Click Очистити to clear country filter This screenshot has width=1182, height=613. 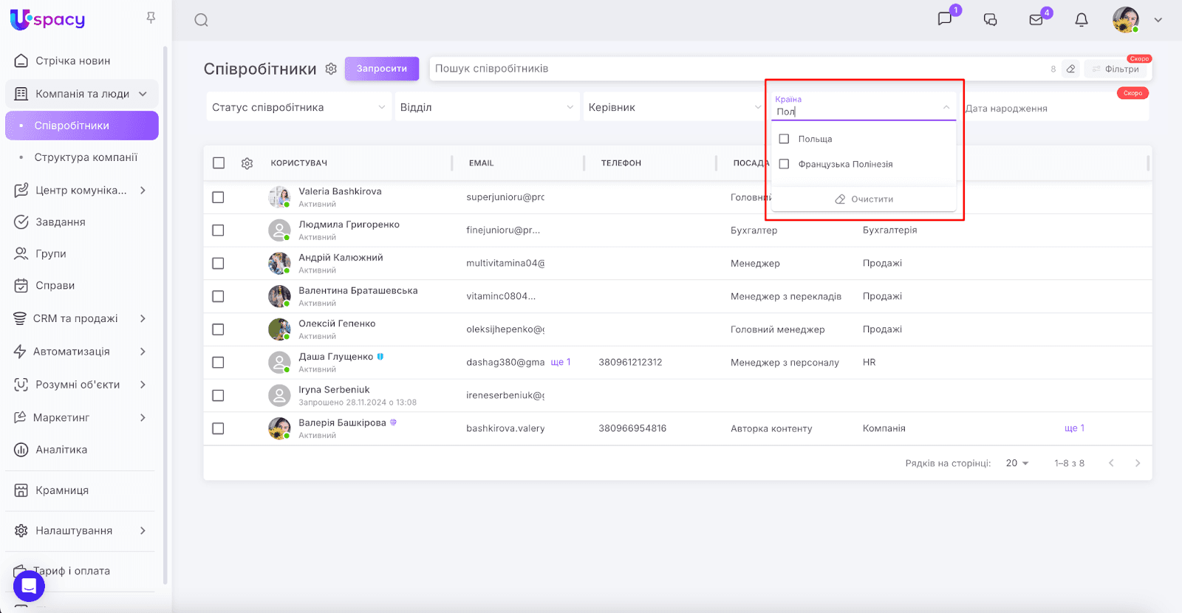click(x=864, y=199)
